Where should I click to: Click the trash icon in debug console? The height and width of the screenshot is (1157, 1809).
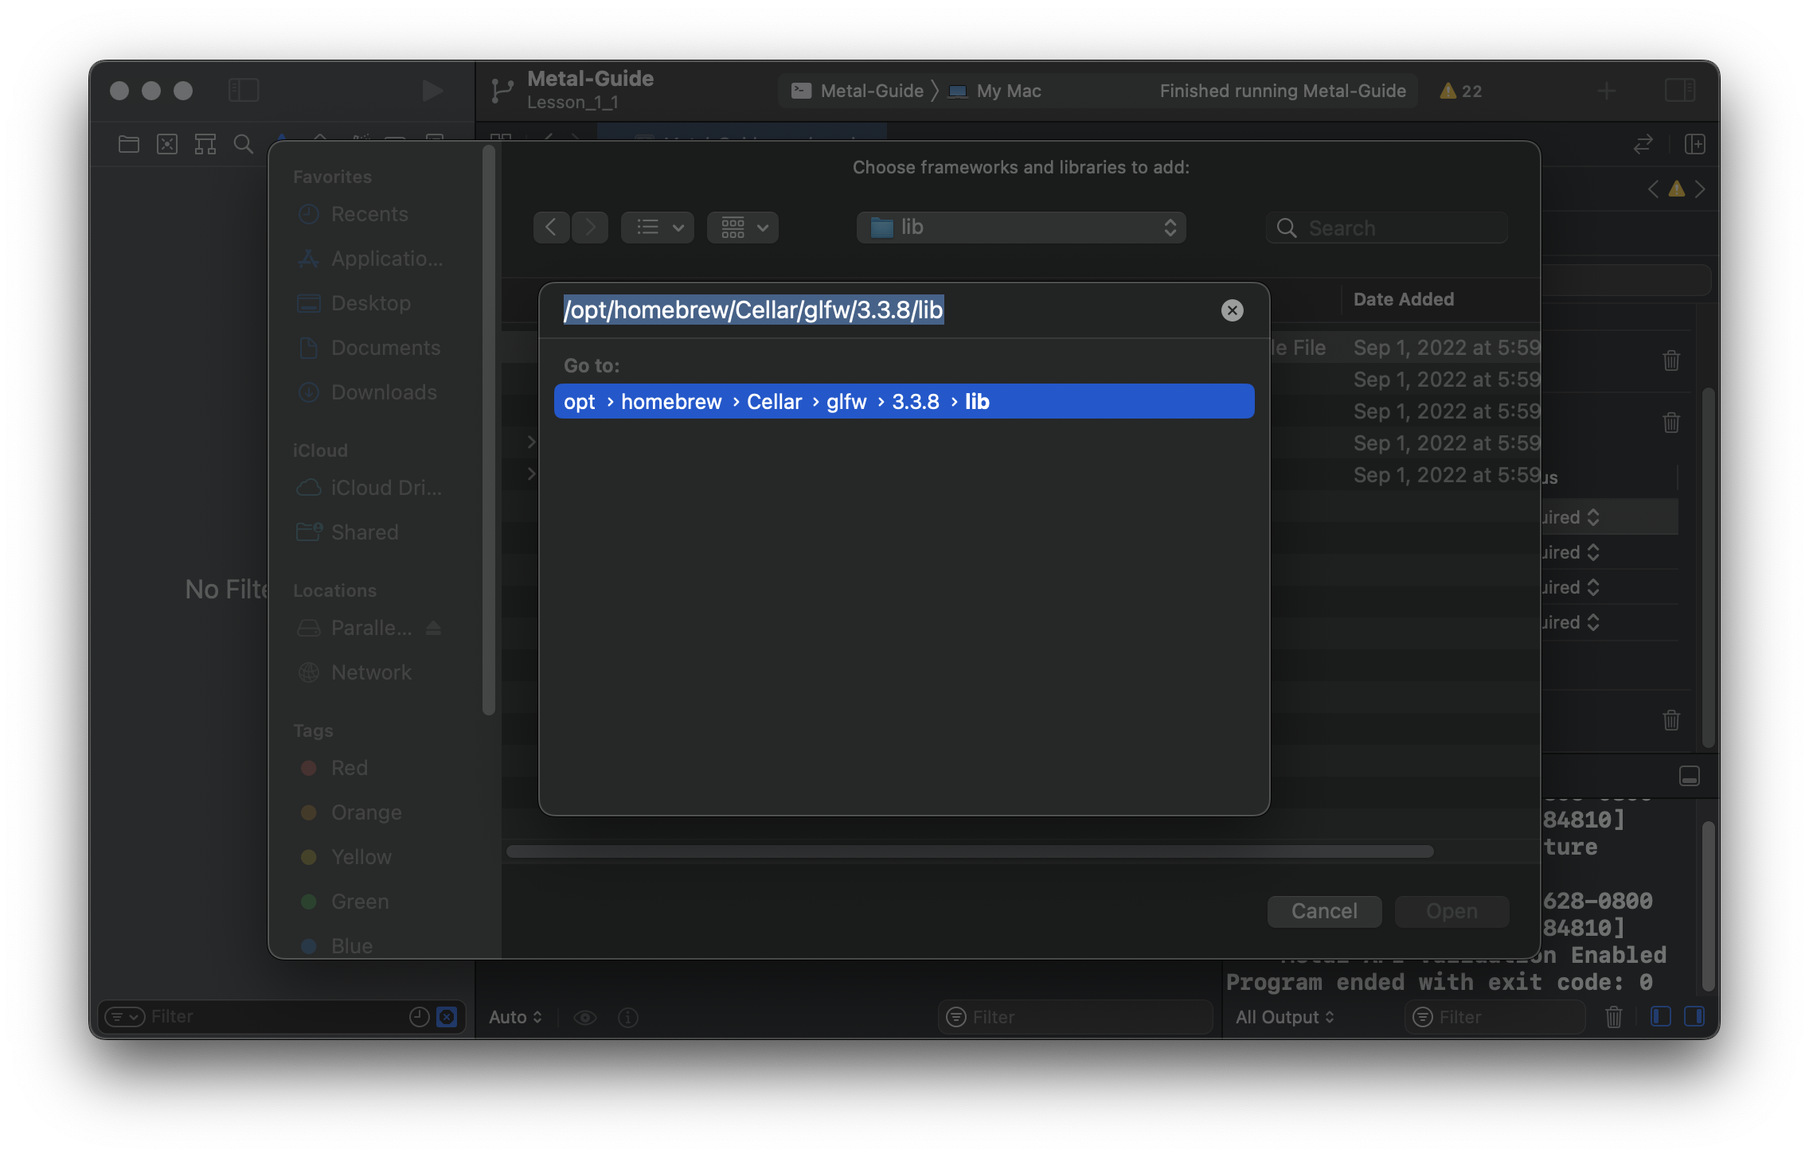pyautogui.click(x=1613, y=1017)
